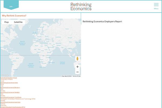The width and height of the screenshot is (162, 108).
Task: Open the Rethinking Economics Oslomet link
Action: 10,92
